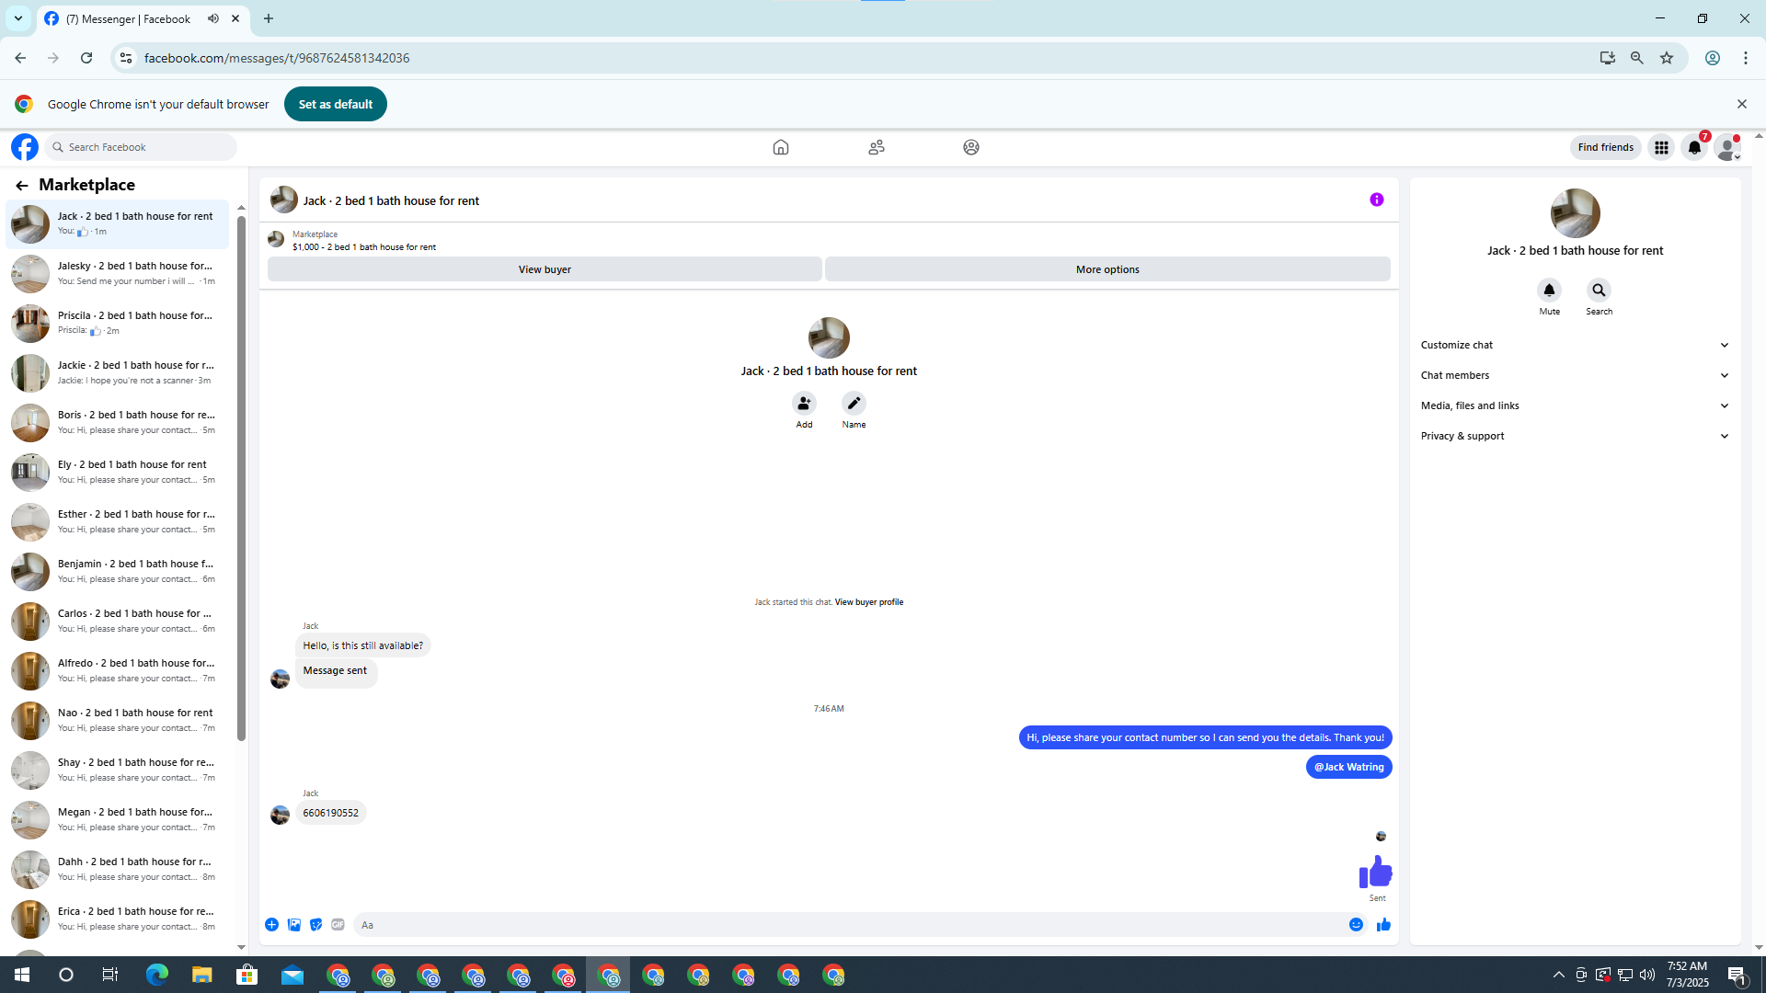
Task: Open the Facebook menu grid icon
Action: [1661, 147]
